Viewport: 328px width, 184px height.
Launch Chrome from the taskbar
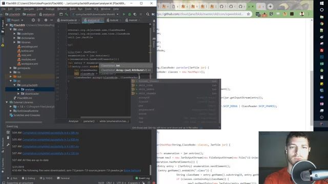coord(322,24)
